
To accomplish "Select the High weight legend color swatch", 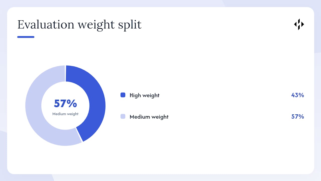I will click(x=123, y=95).
